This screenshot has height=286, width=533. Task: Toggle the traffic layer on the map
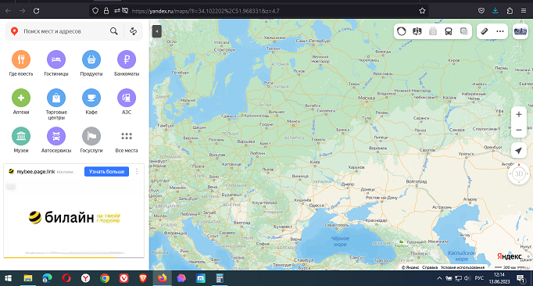pos(402,31)
